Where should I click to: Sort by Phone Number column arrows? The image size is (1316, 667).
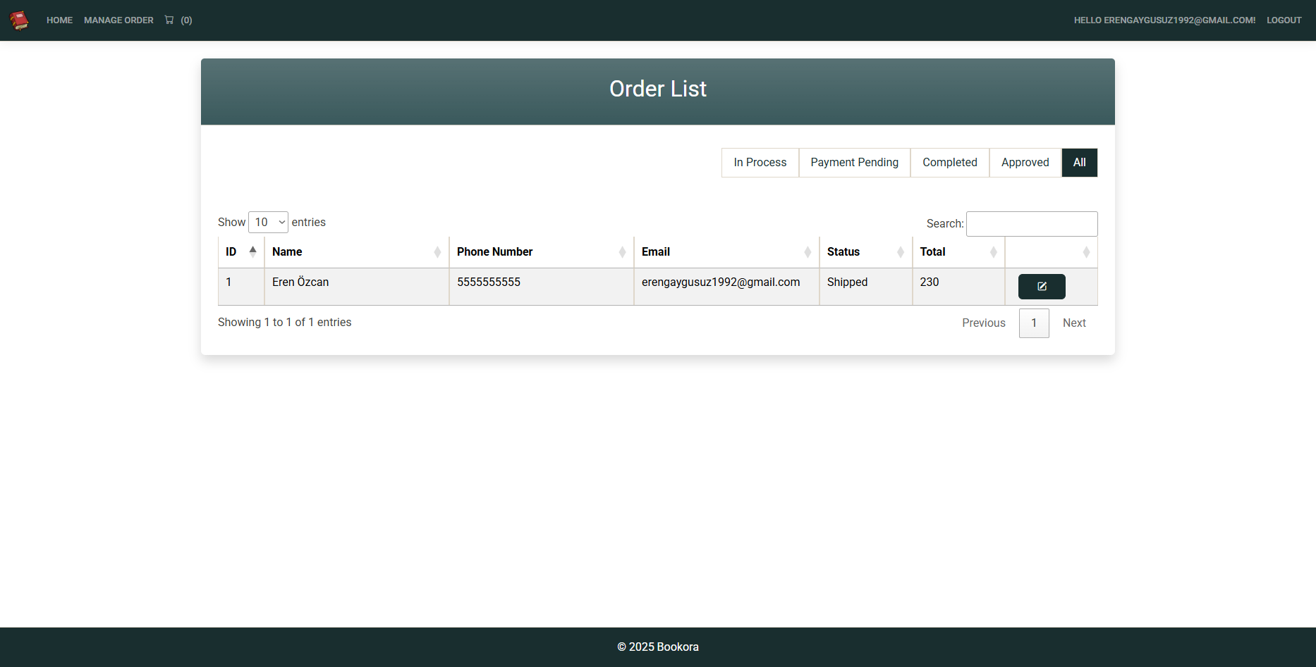pos(622,252)
